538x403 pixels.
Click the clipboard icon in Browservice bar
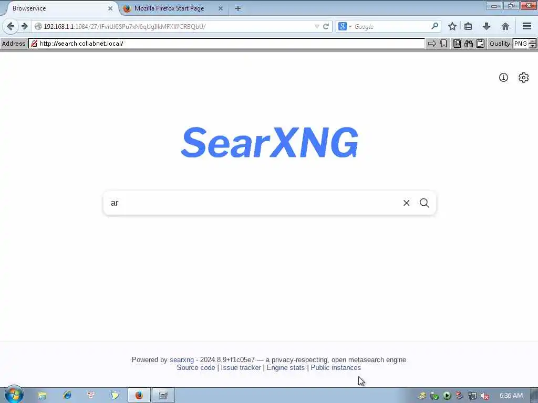click(x=480, y=44)
